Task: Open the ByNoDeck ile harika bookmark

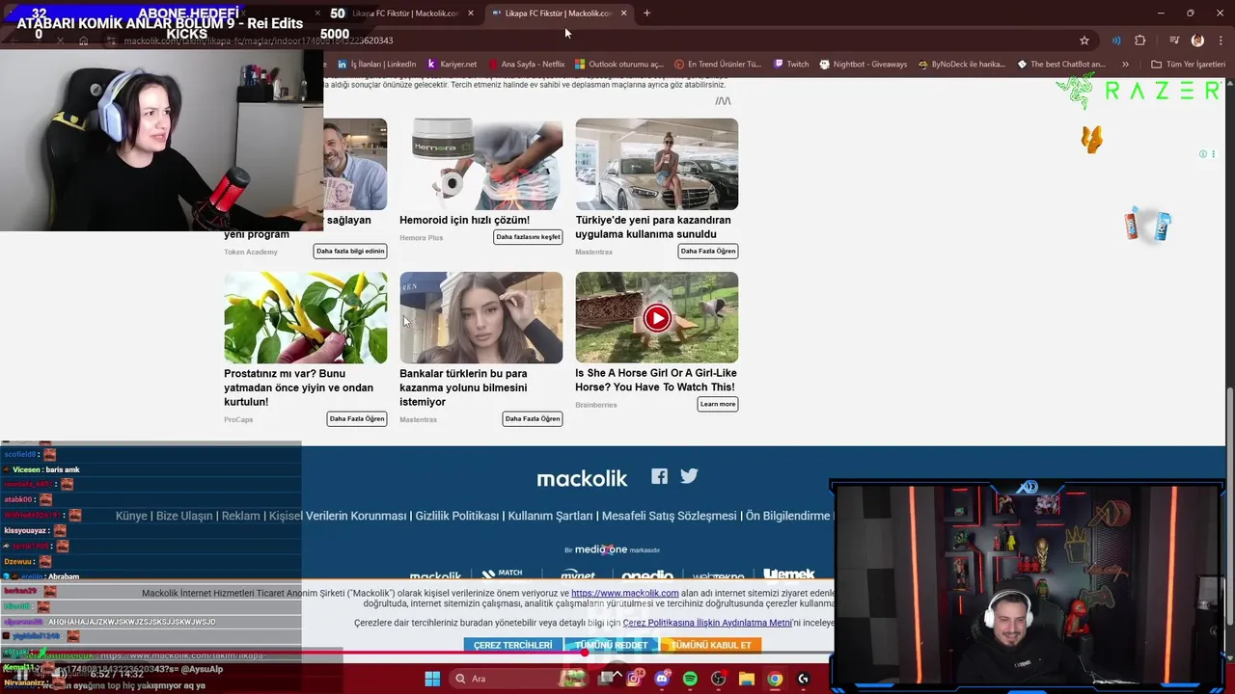Action: pyautogui.click(x=961, y=65)
